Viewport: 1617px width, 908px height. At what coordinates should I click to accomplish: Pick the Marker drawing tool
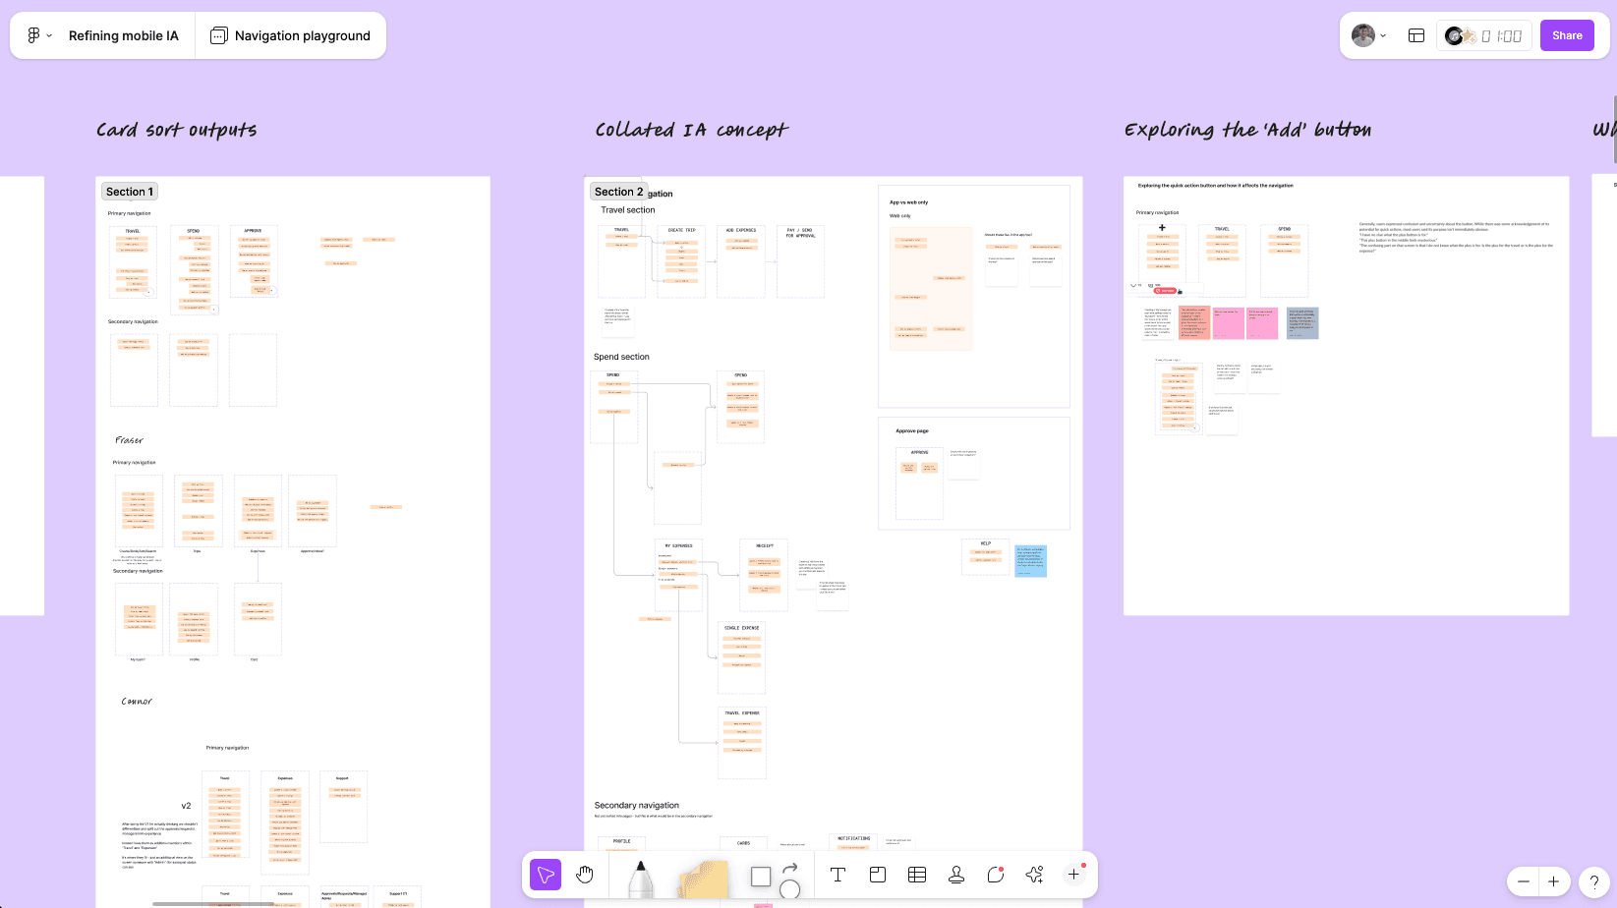coord(640,878)
